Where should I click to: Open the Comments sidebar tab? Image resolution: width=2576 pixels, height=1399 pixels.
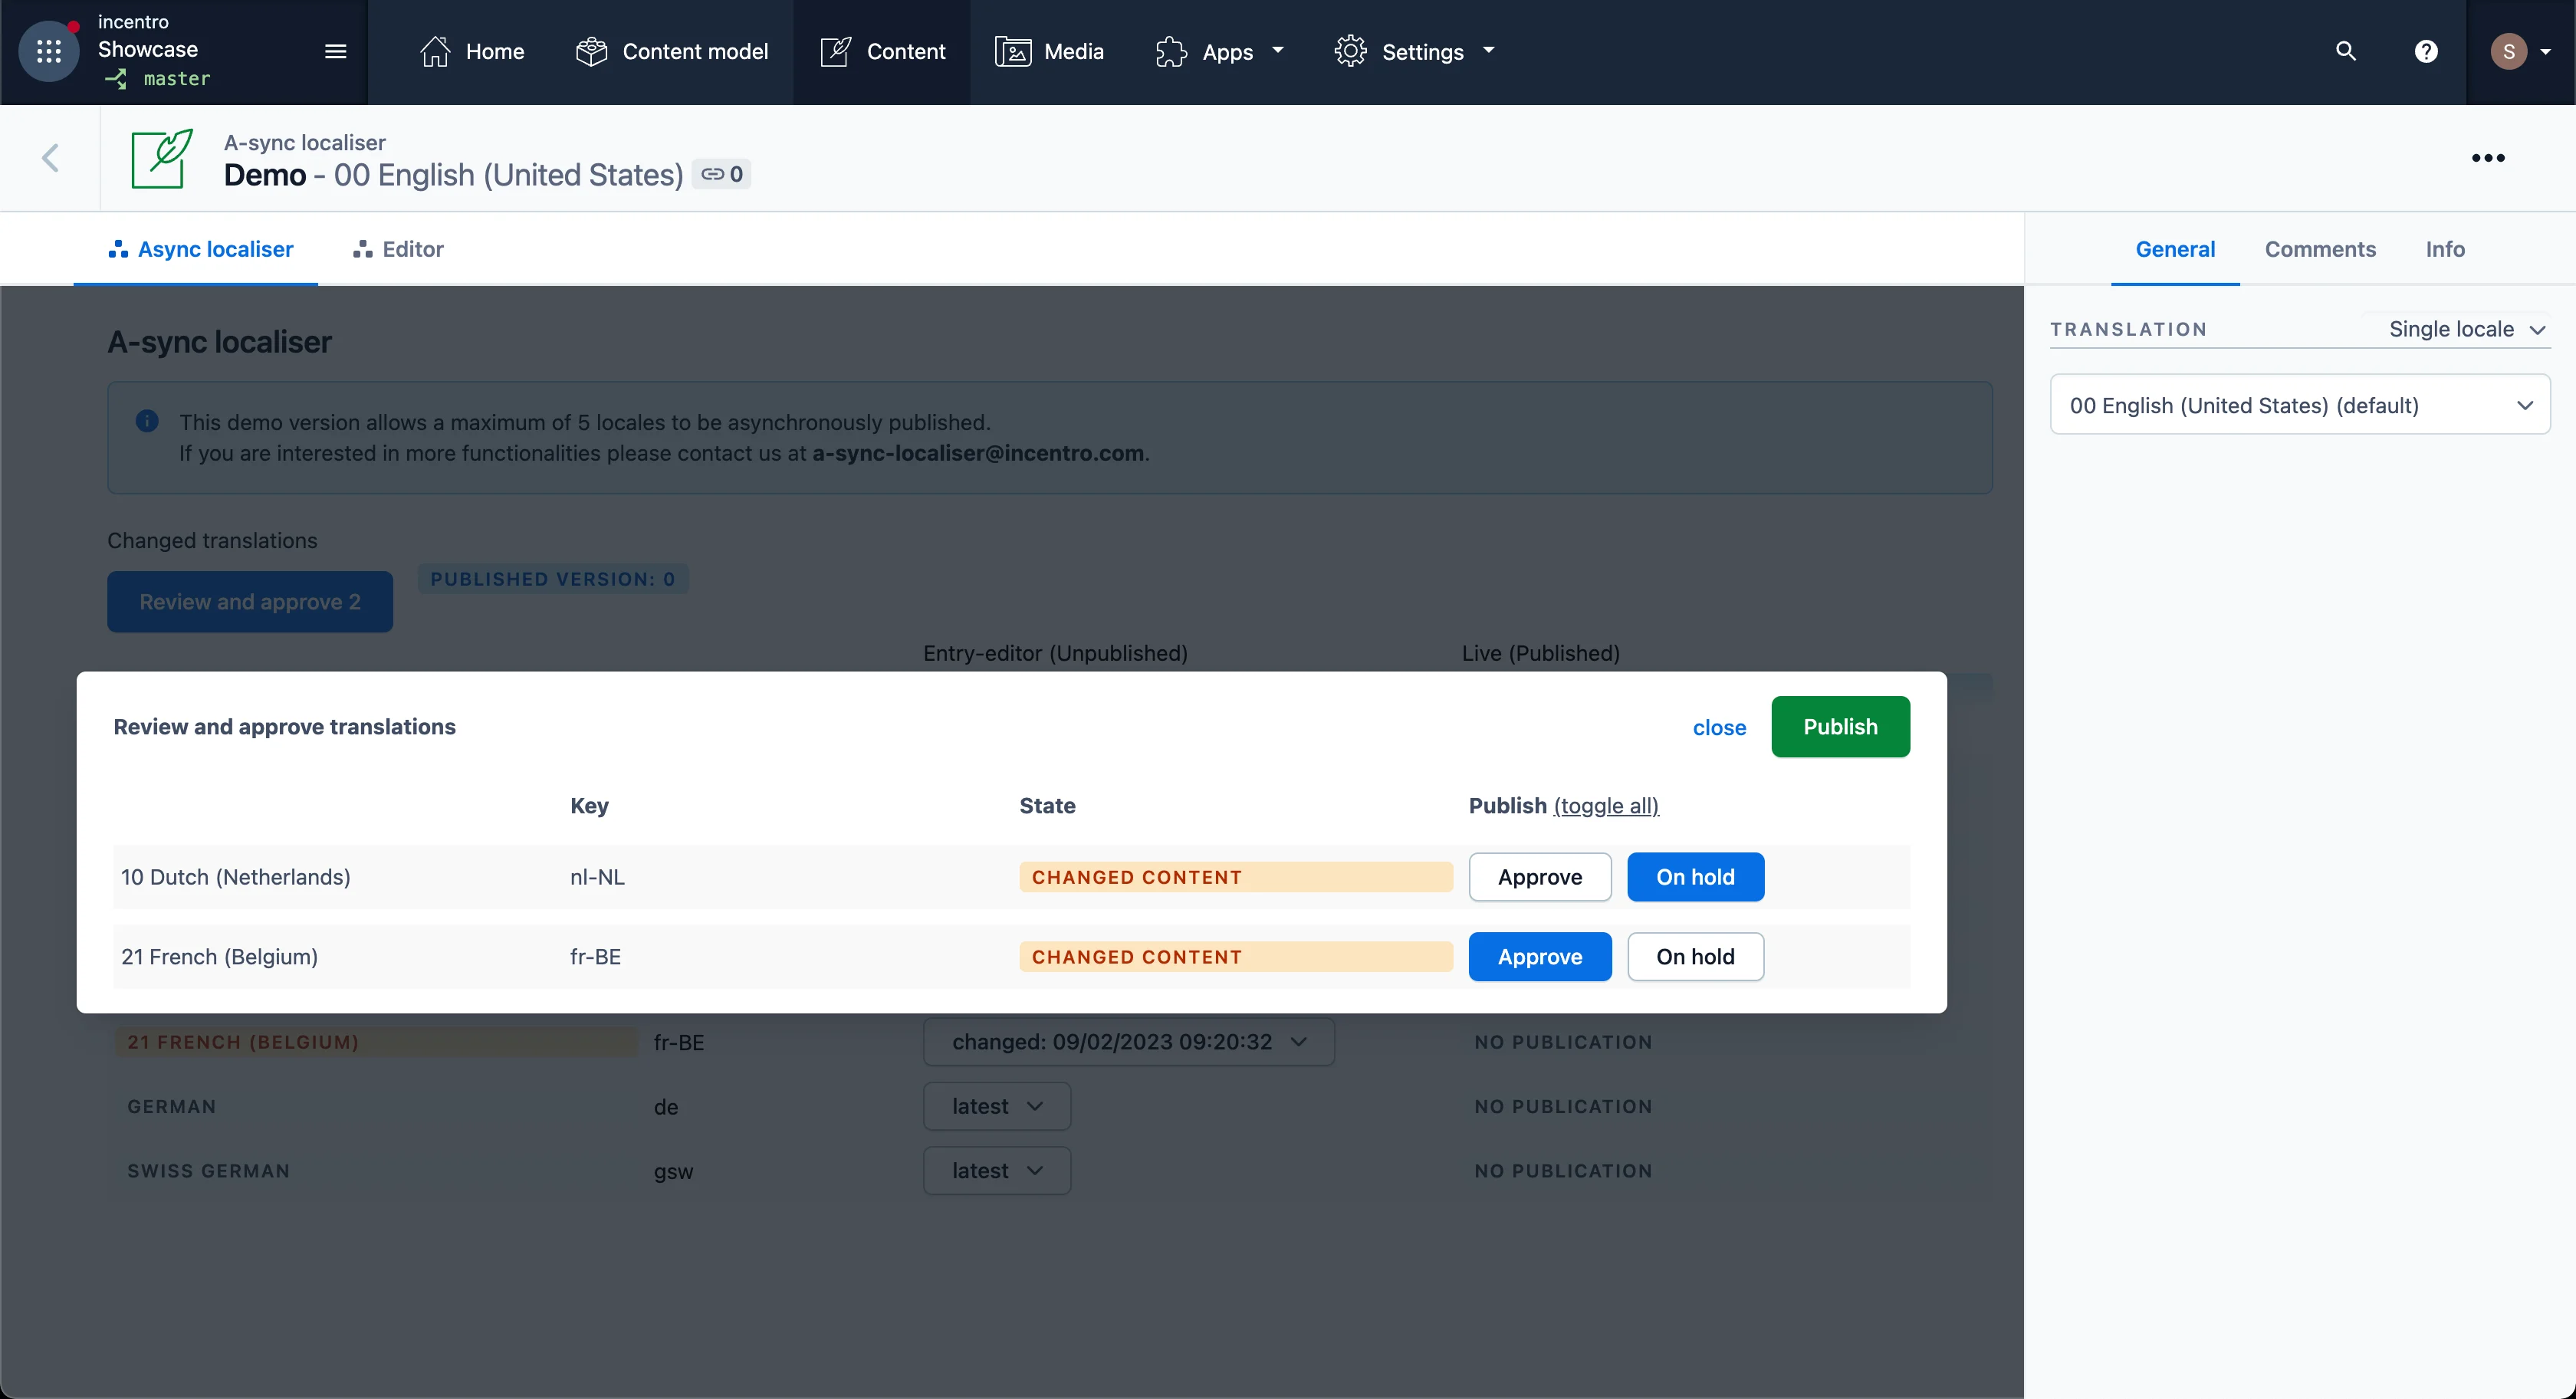(2319, 249)
